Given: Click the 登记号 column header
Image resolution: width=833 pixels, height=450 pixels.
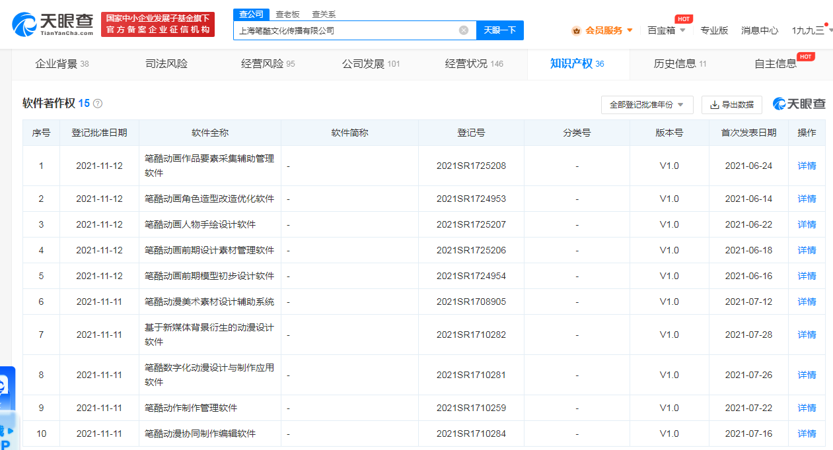Looking at the screenshot, I should click(471, 133).
